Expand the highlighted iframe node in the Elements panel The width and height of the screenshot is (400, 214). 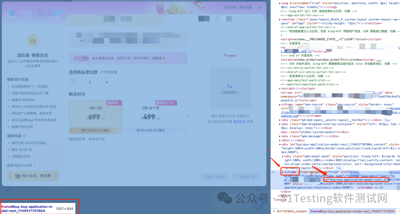(283, 172)
